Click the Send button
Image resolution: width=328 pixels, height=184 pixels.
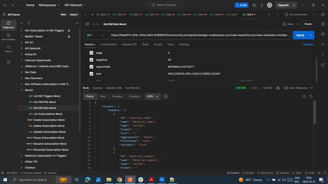pyautogui.click(x=300, y=35)
